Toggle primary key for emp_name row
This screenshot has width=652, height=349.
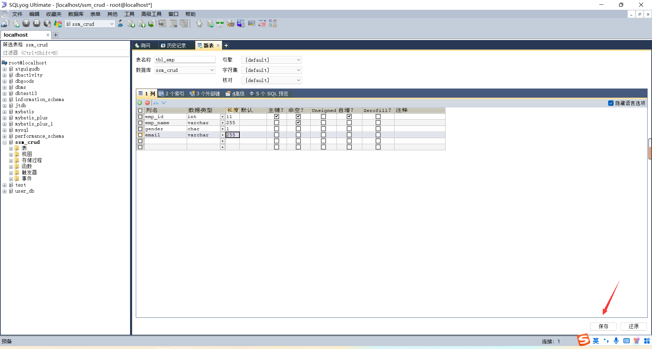point(276,123)
